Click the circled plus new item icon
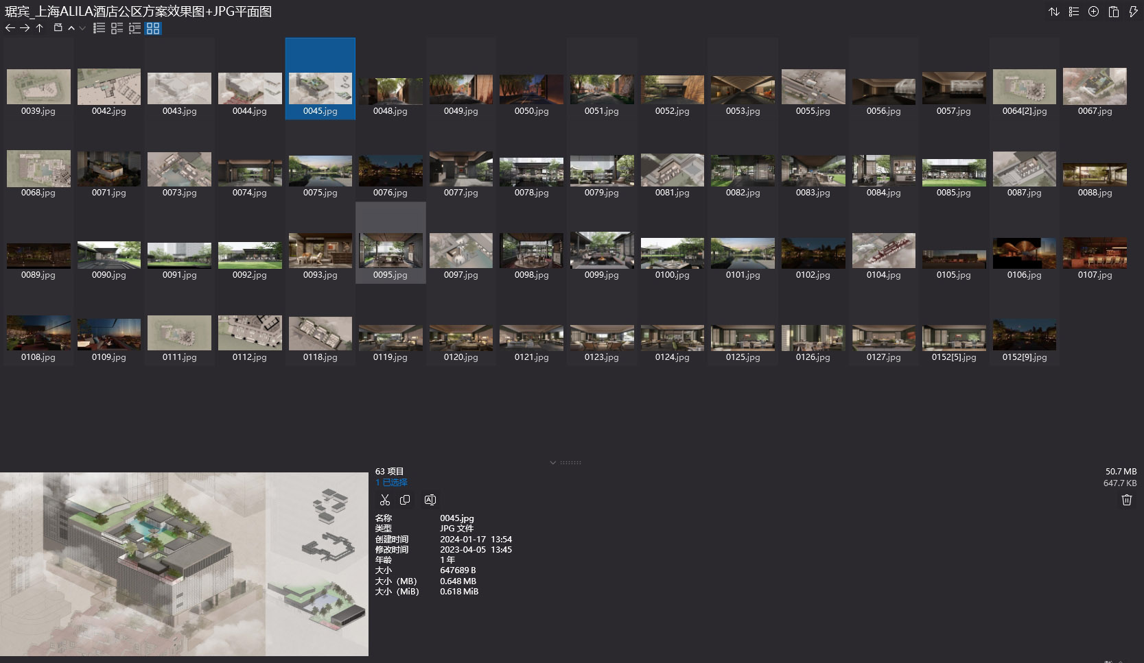 (x=1094, y=12)
